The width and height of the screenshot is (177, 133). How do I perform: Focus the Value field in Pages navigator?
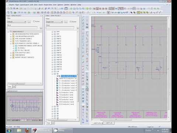tap(22, 28)
